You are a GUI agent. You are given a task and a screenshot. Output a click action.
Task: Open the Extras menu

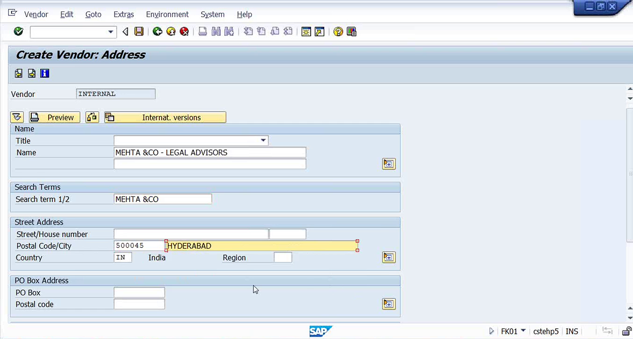pyautogui.click(x=124, y=14)
